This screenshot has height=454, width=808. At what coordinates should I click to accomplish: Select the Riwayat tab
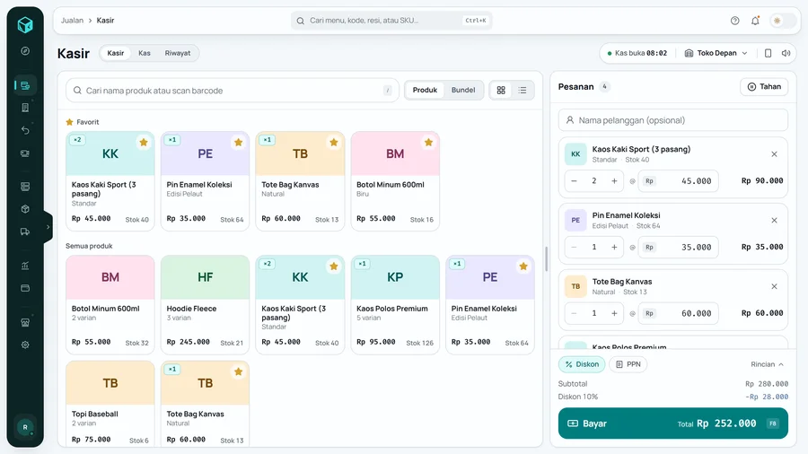tap(178, 53)
